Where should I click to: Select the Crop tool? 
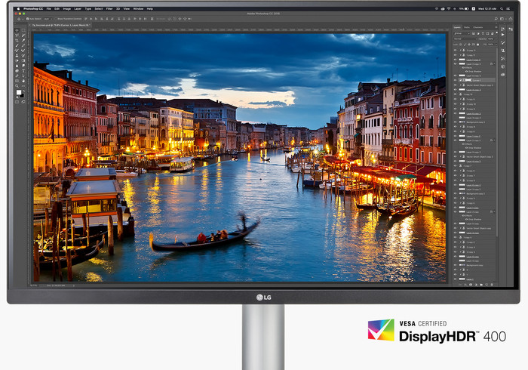coord(17,41)
